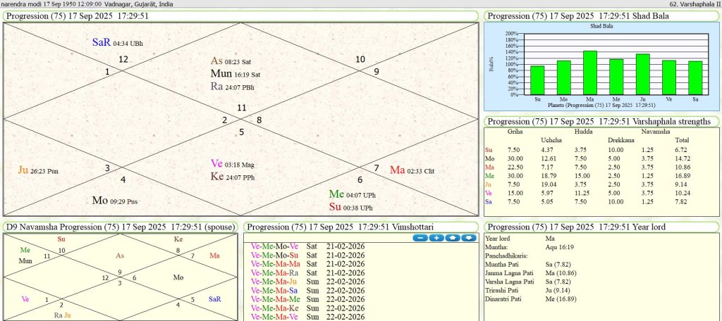Click the minus button in Vimshottari panel
This screenshot has width=722, height=321.
[x=420, y=238]
